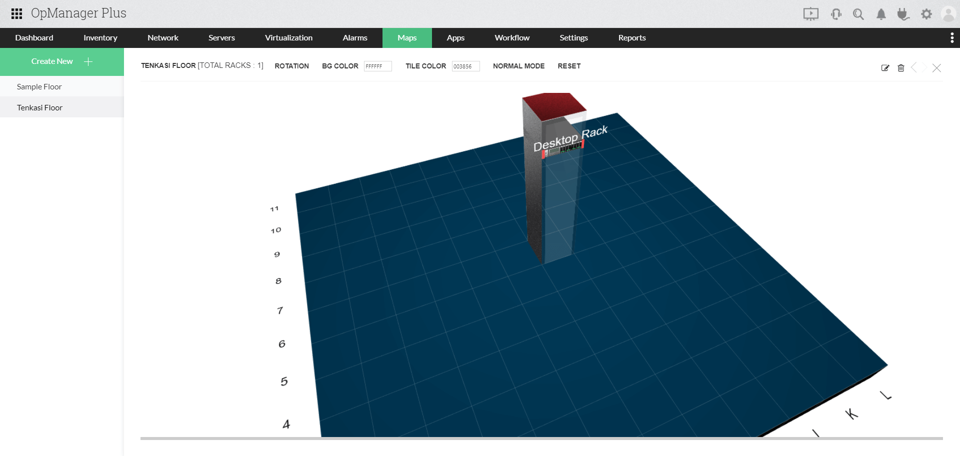This screenshot has height=456, width=960.
Task: Click RESET to restore the floor view
Action: coord(569,65)
